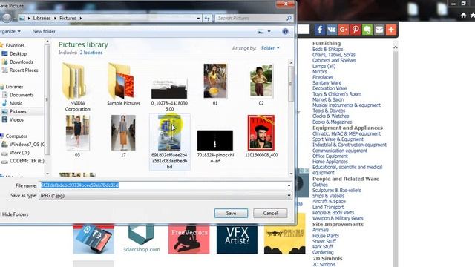This screenshot has width=475, height=267.
Task: Share page via VK icon
Action: point(332,30)
